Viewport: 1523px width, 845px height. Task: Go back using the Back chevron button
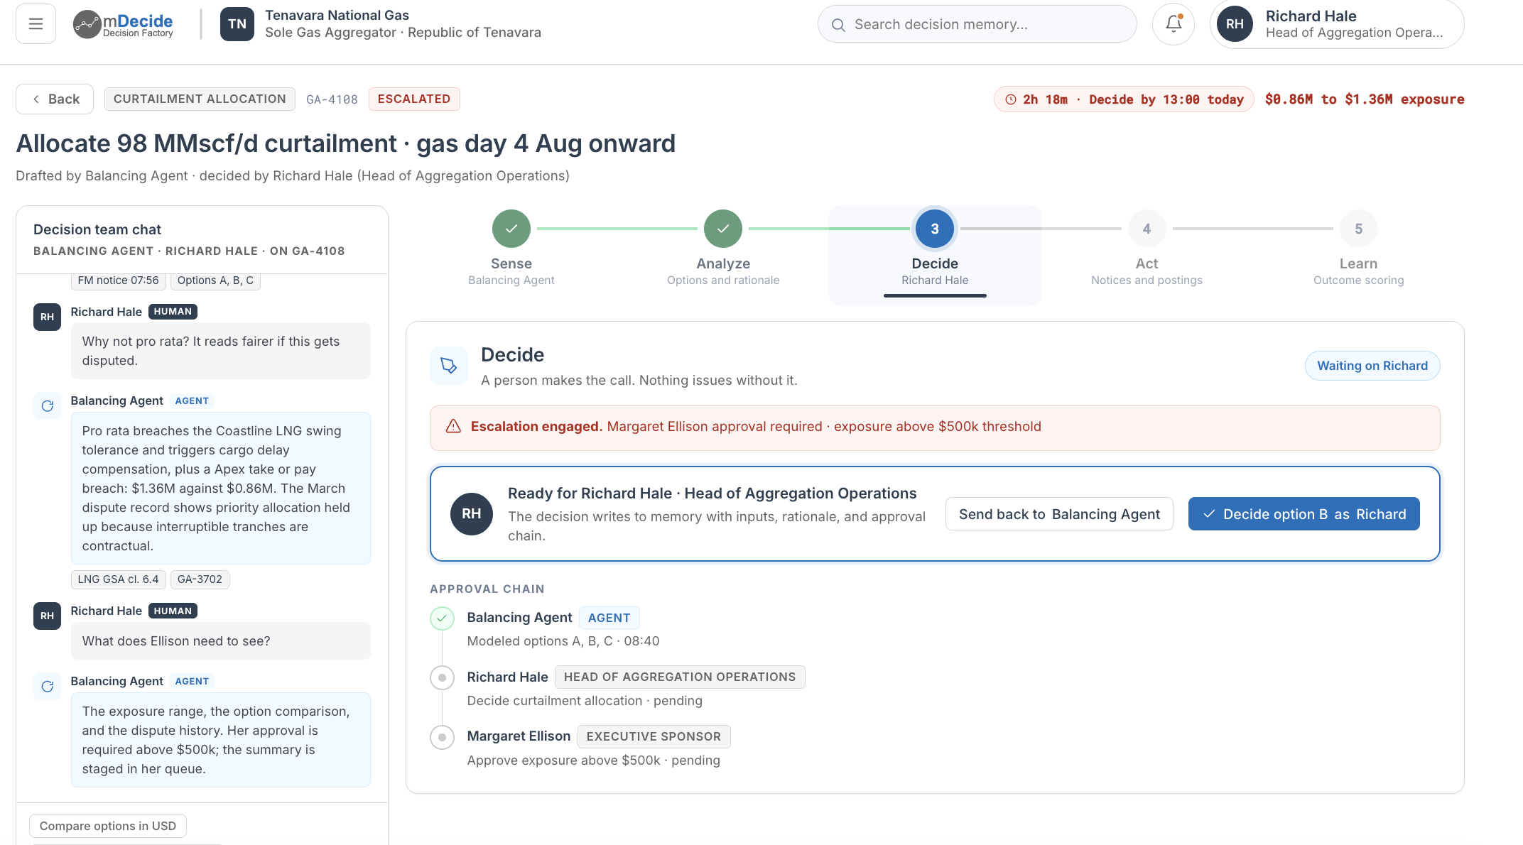click(x=55, y=99)
